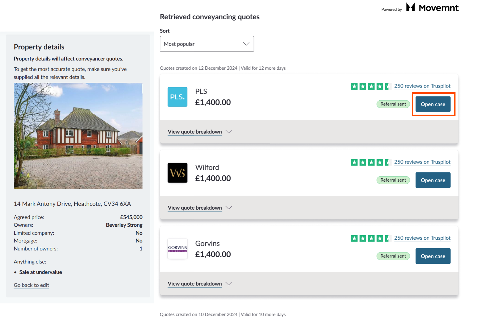
Task: Click the PLS company logo
Action: [178, 97]
